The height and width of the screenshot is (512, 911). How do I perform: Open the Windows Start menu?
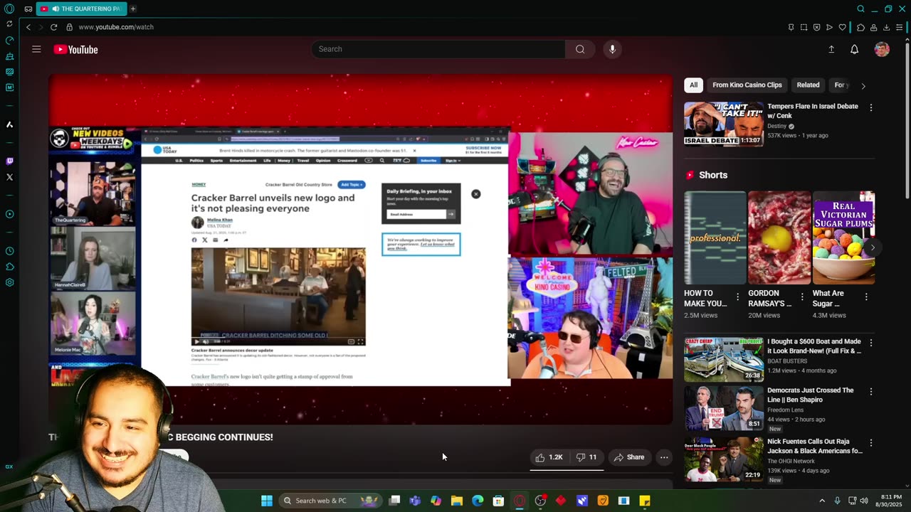pos(267,501)
